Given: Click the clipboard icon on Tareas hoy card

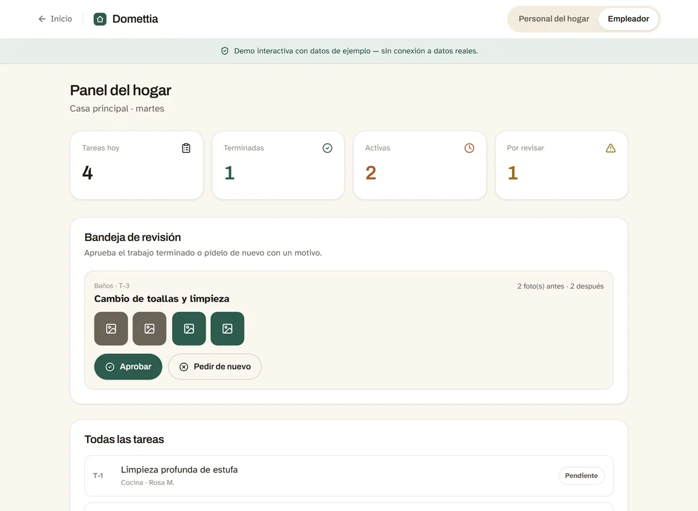Looking at the screenshot, I should coord(186,148).
